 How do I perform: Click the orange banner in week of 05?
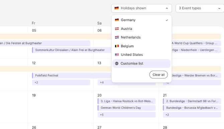[56, 36]
